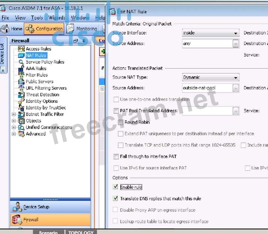Viewport: 268px width, 234px height.
Task: Toggle Fall through to interface PAT
Action: tap(116, 157)
